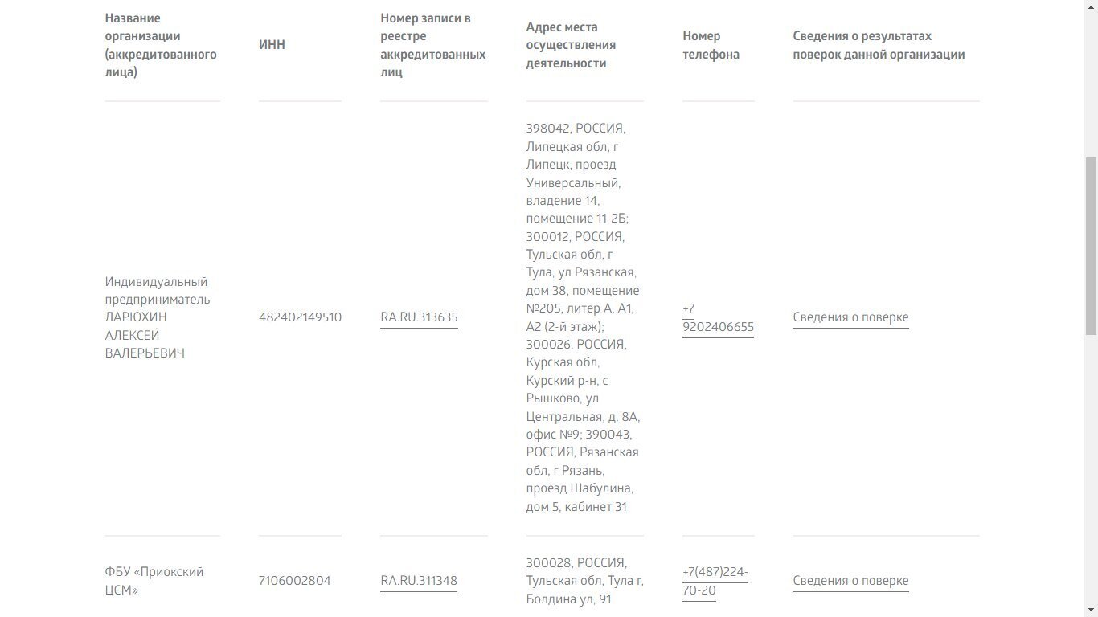Click the vertical page scrollbar thumb
The image size is (1098, 617).
[1091, 245]
